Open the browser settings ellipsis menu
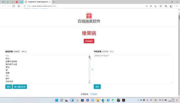This screenshot has height=103, width=180. (177, 6)
